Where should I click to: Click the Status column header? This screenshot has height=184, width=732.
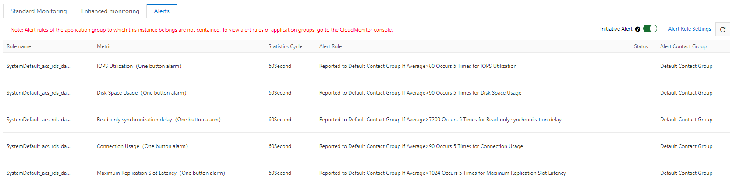[x=641, y=46]
